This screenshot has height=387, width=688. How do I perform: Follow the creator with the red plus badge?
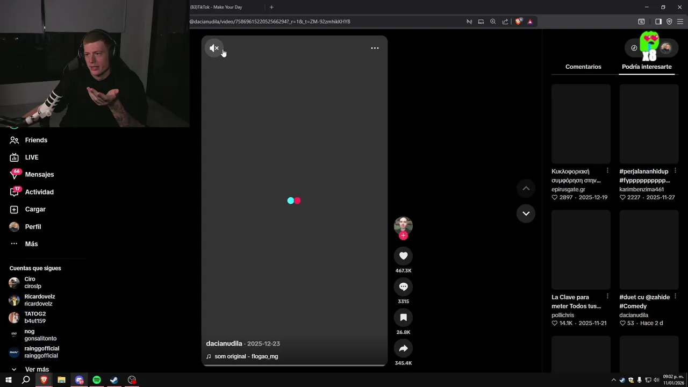point(403,235)
